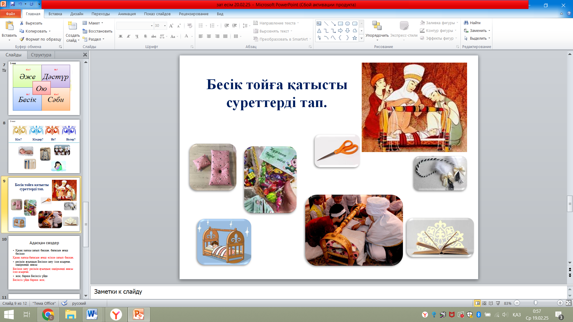Close the slides thumbnail pane

click(x=85, y=55)
